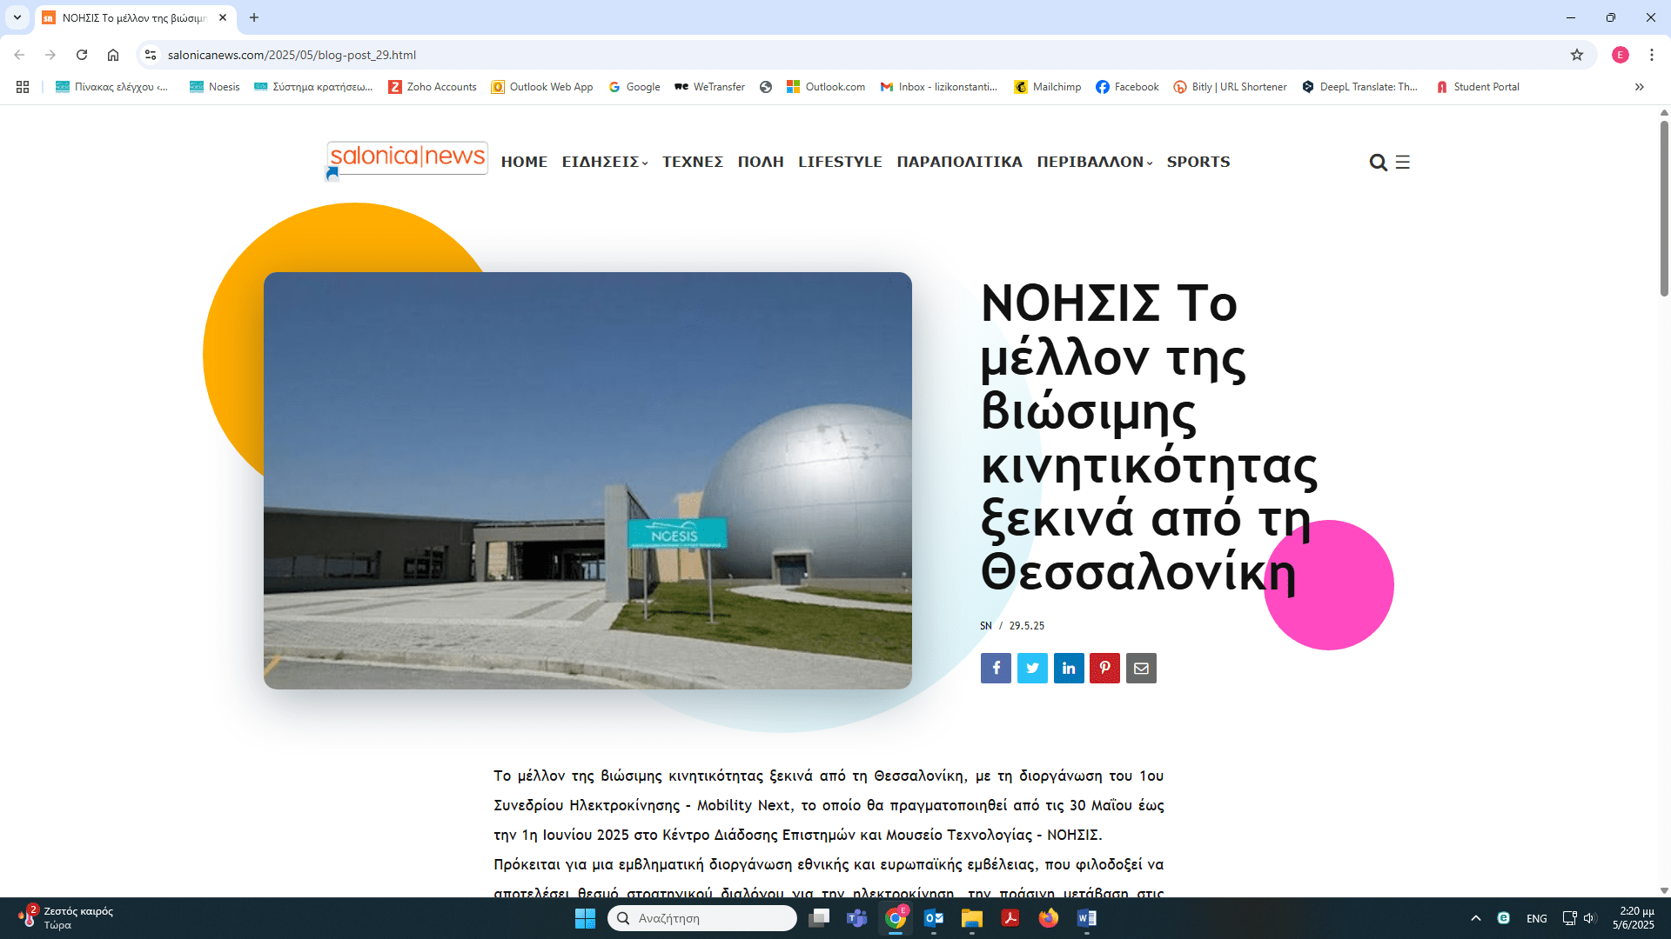Viewport: 1671px width, 939px height.
Task: Click the NOESIS building article image
Action: tap(587, 480)
